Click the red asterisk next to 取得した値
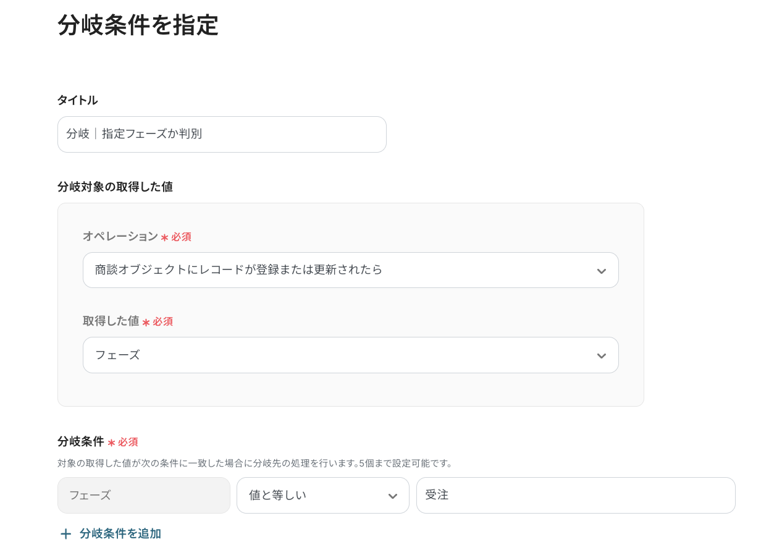 [146, 322]
